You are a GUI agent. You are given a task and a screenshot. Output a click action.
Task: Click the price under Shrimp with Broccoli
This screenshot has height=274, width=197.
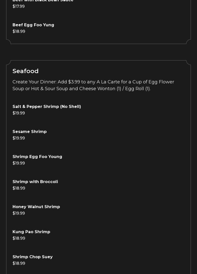click(19, 188)
